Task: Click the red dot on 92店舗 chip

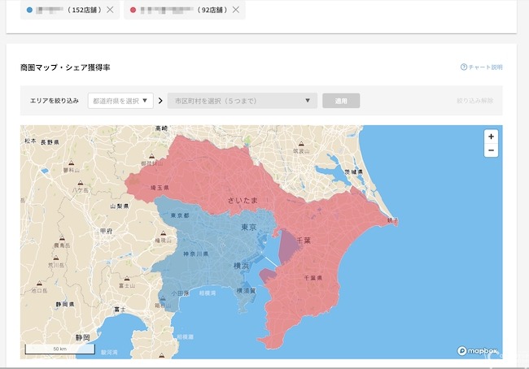Action: pyautogui.click(x=133, y=10)
